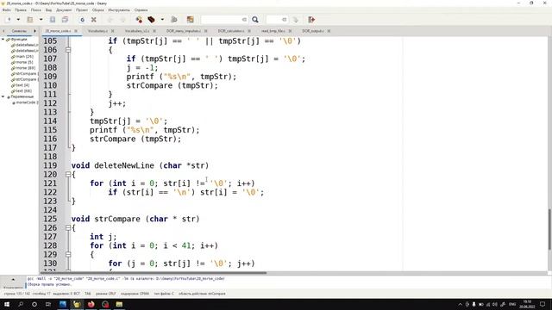Click the Run/Execute toolbar icon
Image resolution: width=552 pixels, height=310 pixels.
click(174, 20)
